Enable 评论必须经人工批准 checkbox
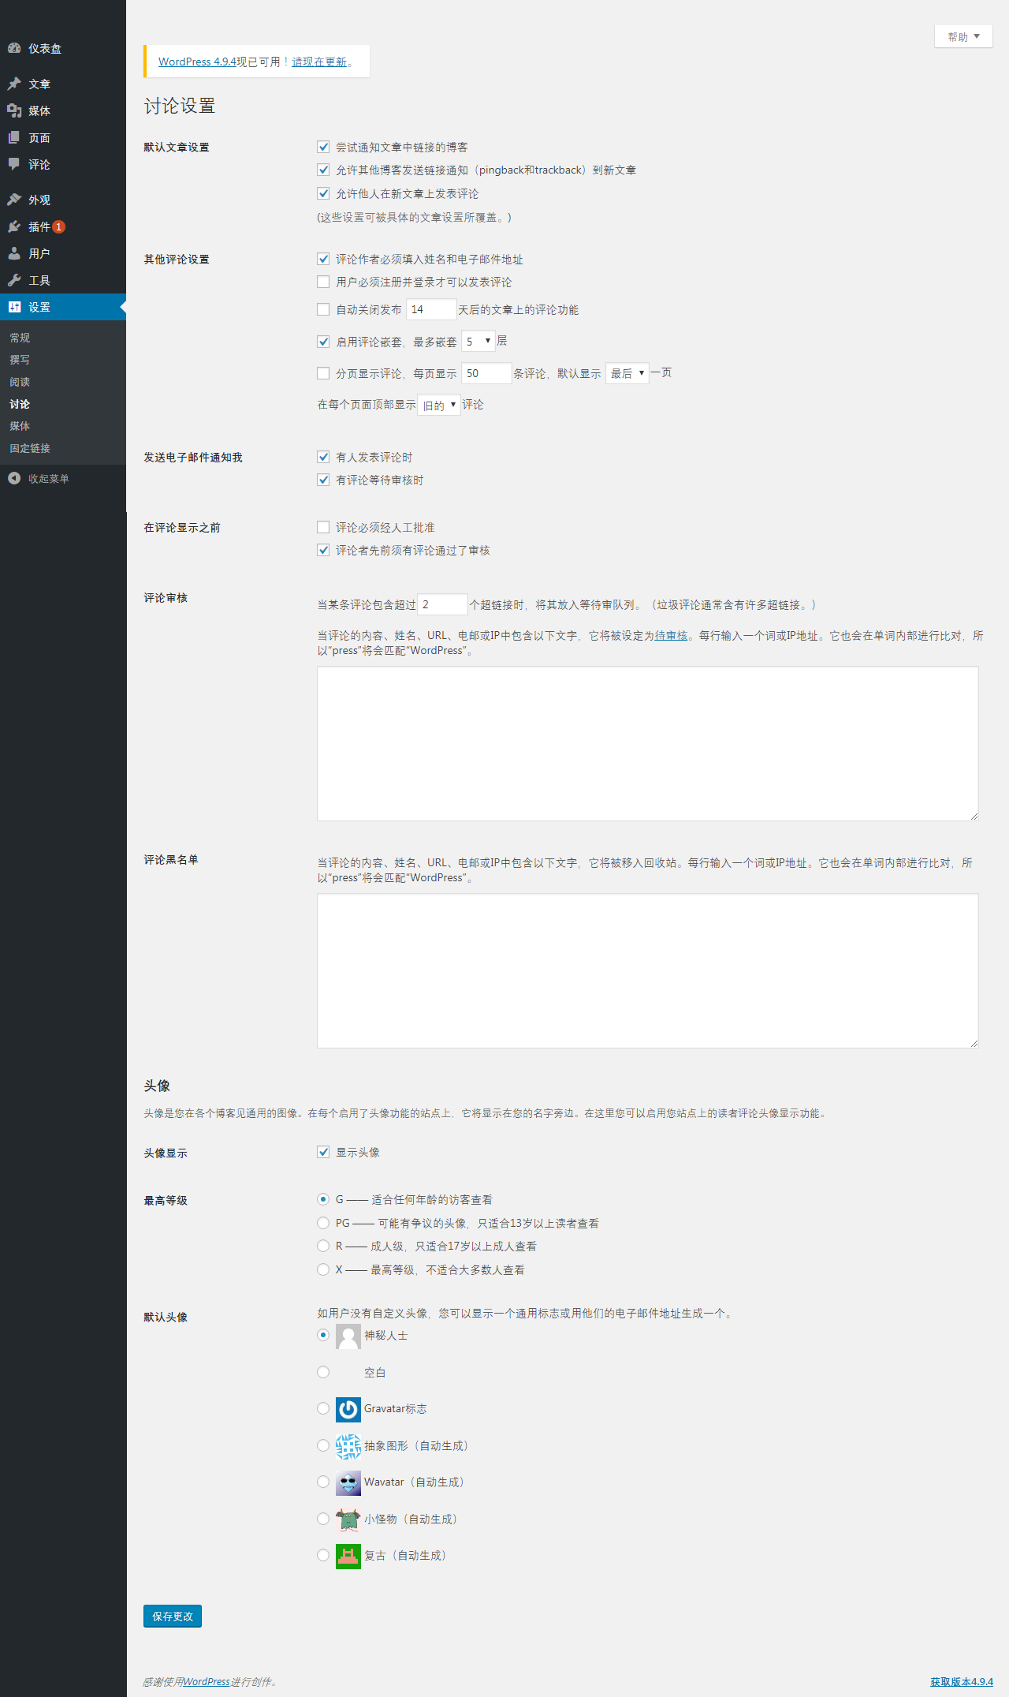 (x=323, y=527)
